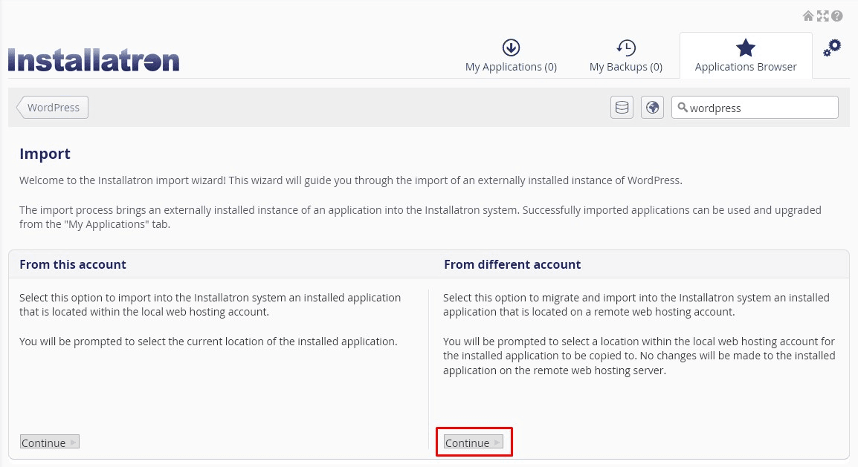858x467 pixels.
Task: Go back via WordPress breadcrumb button
Action: click(53, 108)
